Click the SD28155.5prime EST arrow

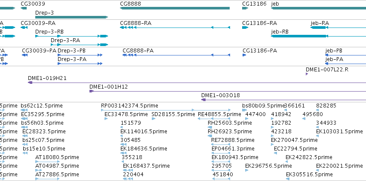pyautogui.click(x=154, y=119)
